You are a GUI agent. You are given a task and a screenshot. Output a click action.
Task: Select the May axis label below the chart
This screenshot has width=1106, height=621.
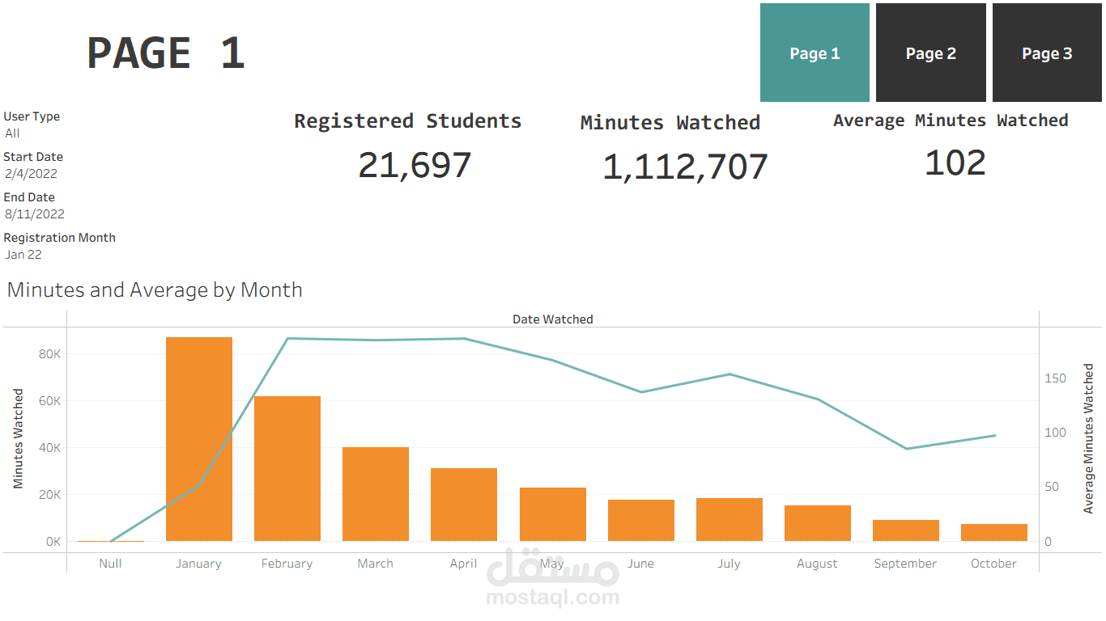tap(552, 563)
